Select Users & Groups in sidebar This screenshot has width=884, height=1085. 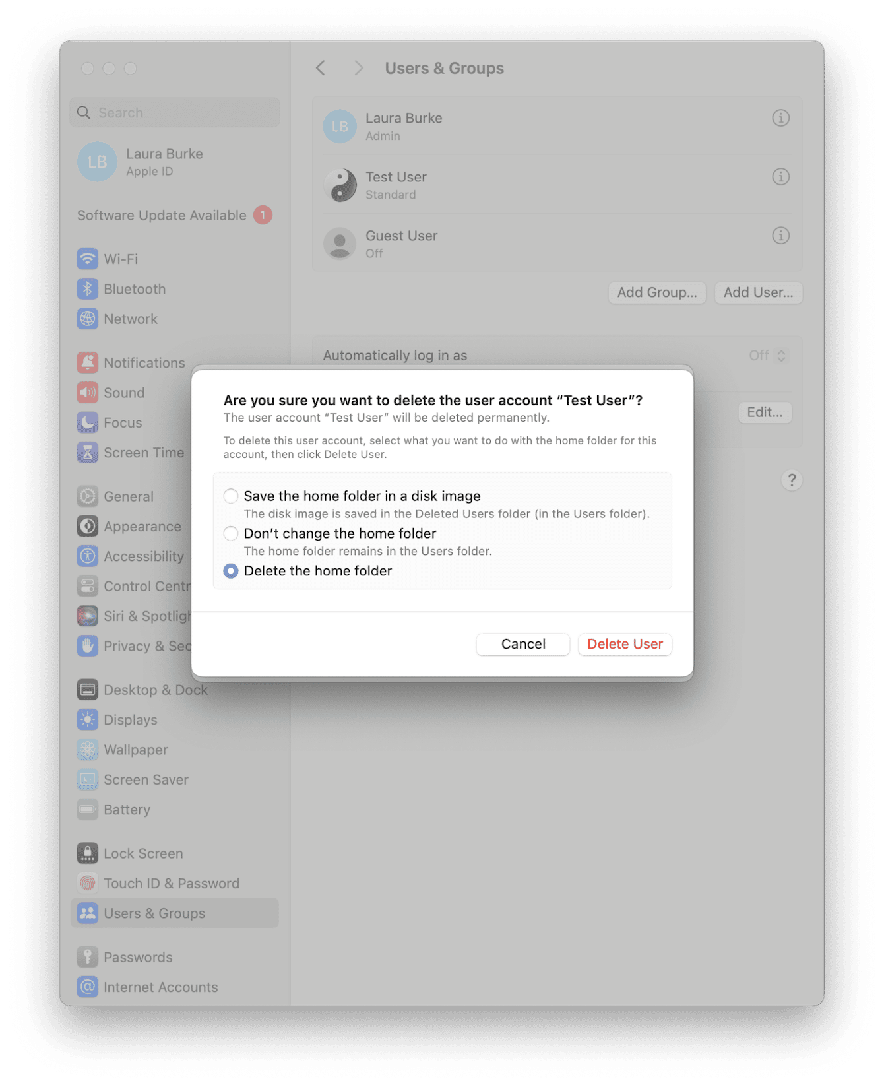(x=175, y=913)
